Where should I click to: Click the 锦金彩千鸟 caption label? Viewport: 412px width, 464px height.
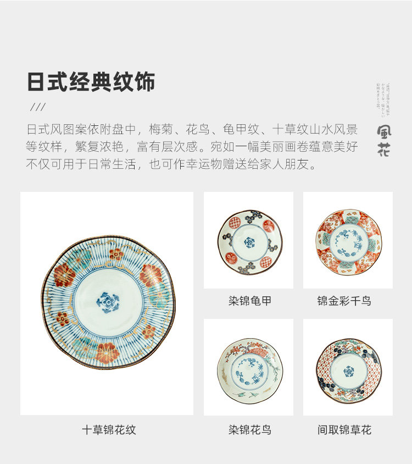[344, 301]
